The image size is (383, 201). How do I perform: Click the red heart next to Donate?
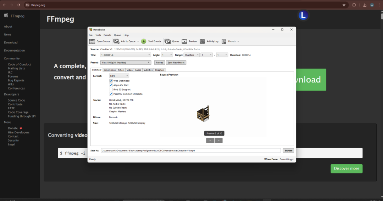click(x=21, y=128)
